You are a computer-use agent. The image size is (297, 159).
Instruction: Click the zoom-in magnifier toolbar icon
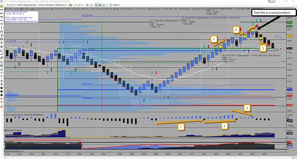tap(92, 5)
